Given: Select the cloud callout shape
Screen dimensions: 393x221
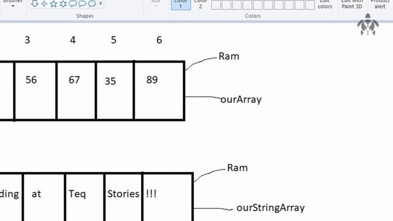Looking at the screenshot, I should click(92, 4).
